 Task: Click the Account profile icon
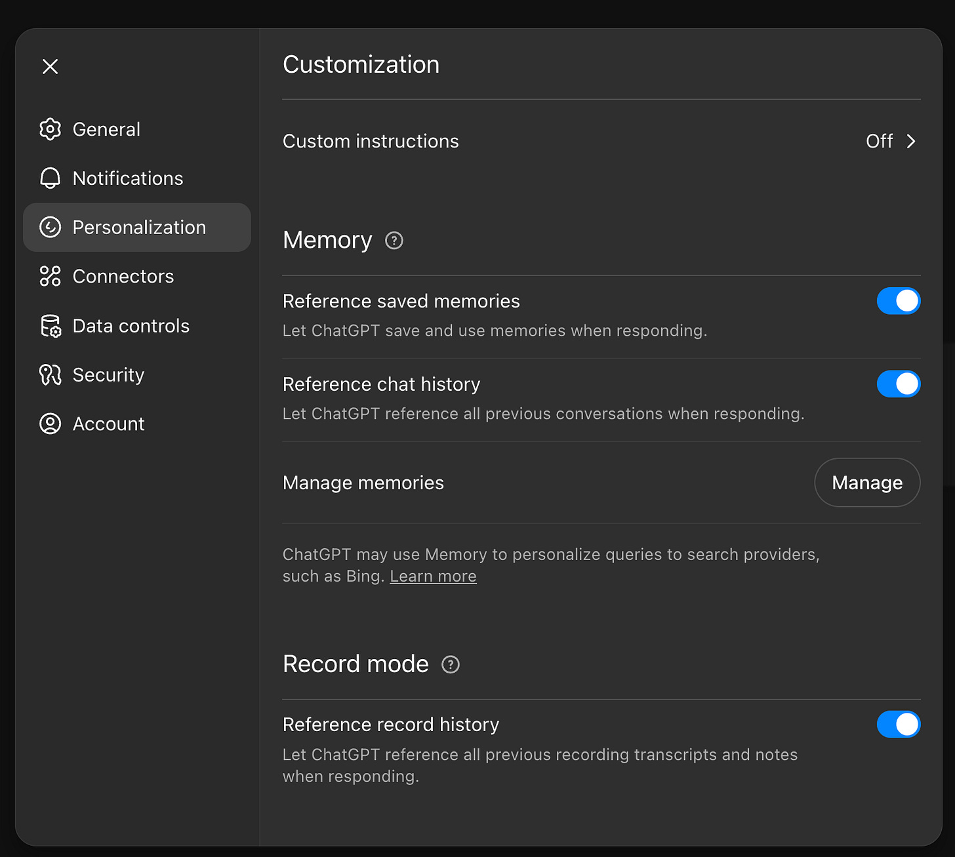[50, 424]
